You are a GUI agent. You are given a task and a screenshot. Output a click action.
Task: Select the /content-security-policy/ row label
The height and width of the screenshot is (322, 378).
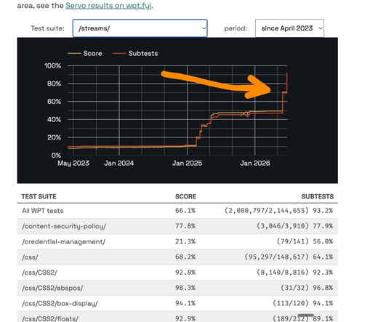(64, 226)
